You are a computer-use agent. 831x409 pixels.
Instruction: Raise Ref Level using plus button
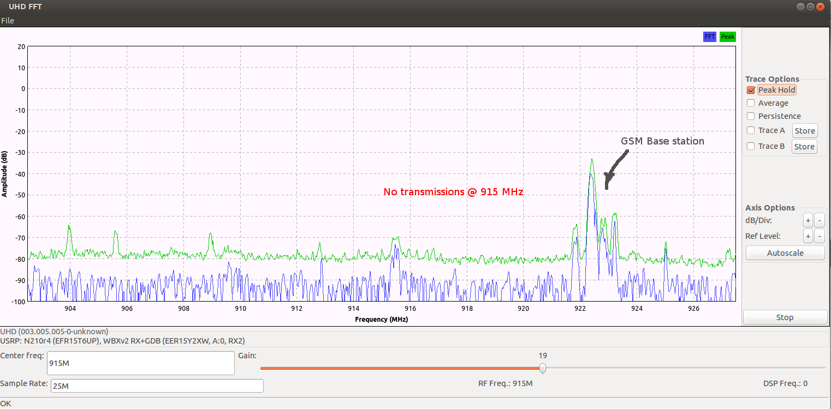(x=808, y=236)
